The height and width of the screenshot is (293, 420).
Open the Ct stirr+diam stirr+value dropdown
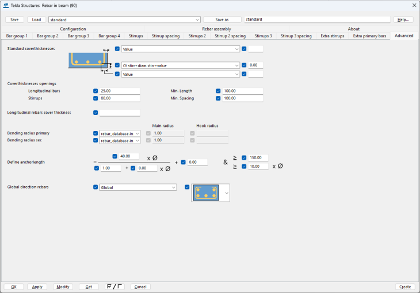(x=180, y=65)
